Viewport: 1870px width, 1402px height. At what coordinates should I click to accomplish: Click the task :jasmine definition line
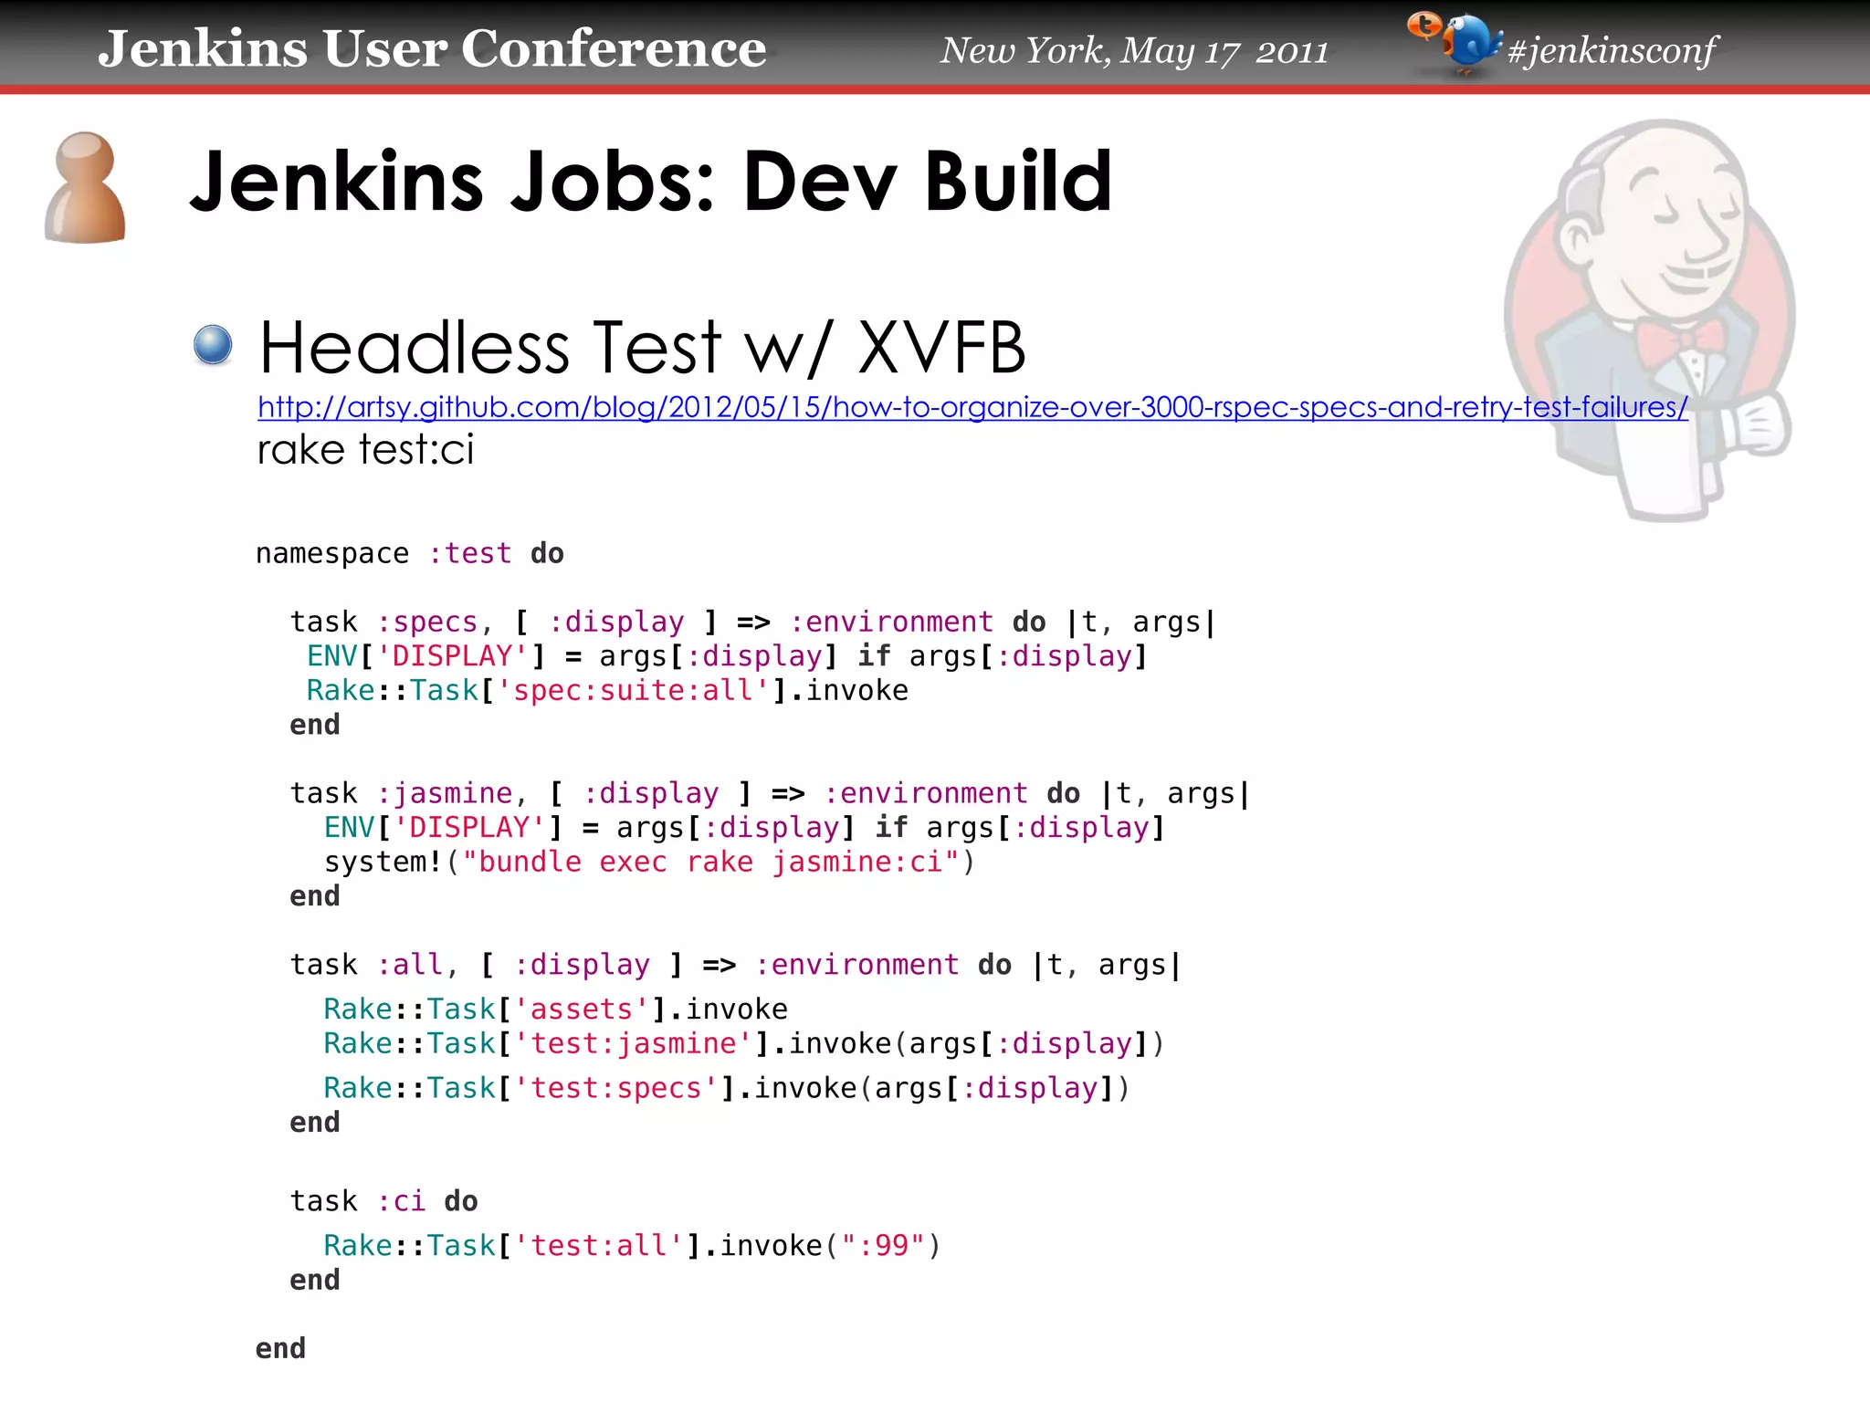769,793
